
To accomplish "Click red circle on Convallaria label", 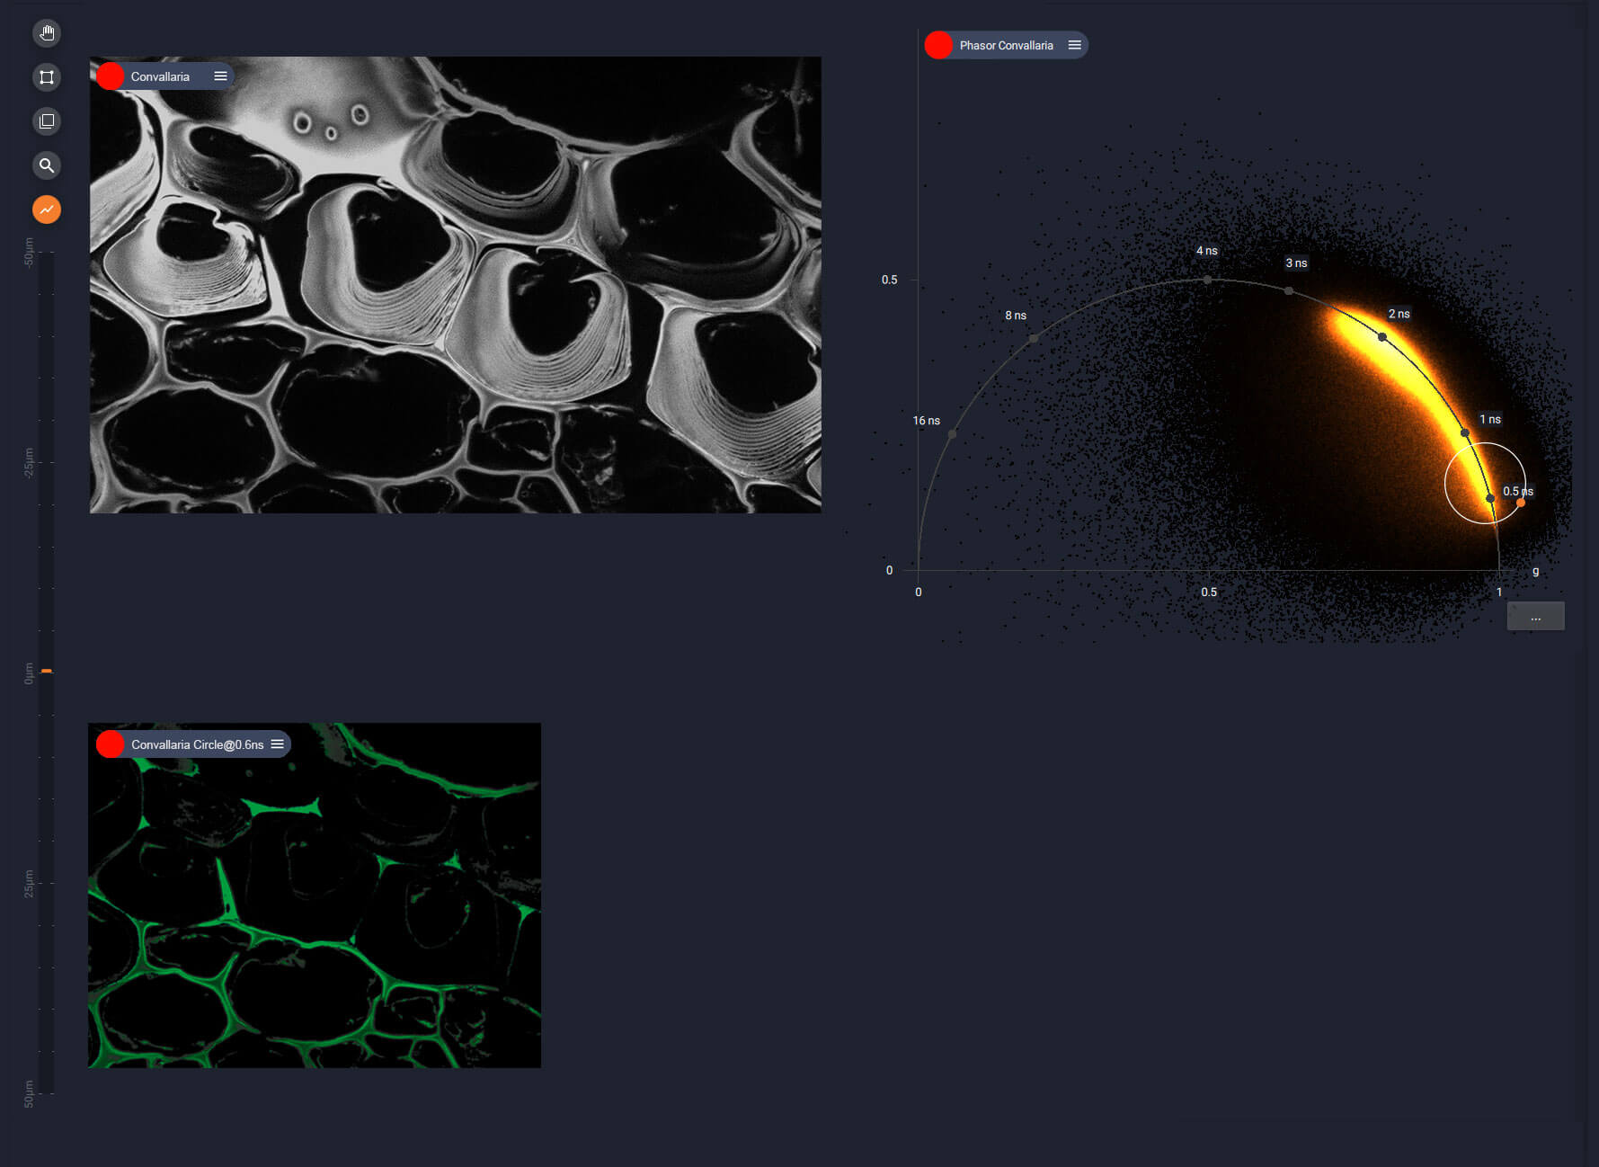I will pos(110,76).
